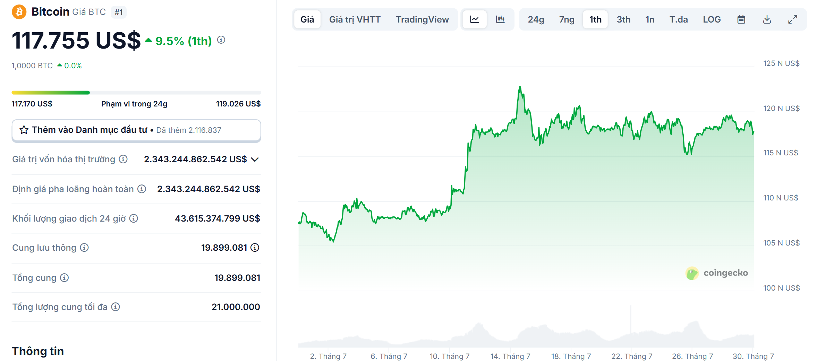Toggle LOG scale on chart

(712, 19)
